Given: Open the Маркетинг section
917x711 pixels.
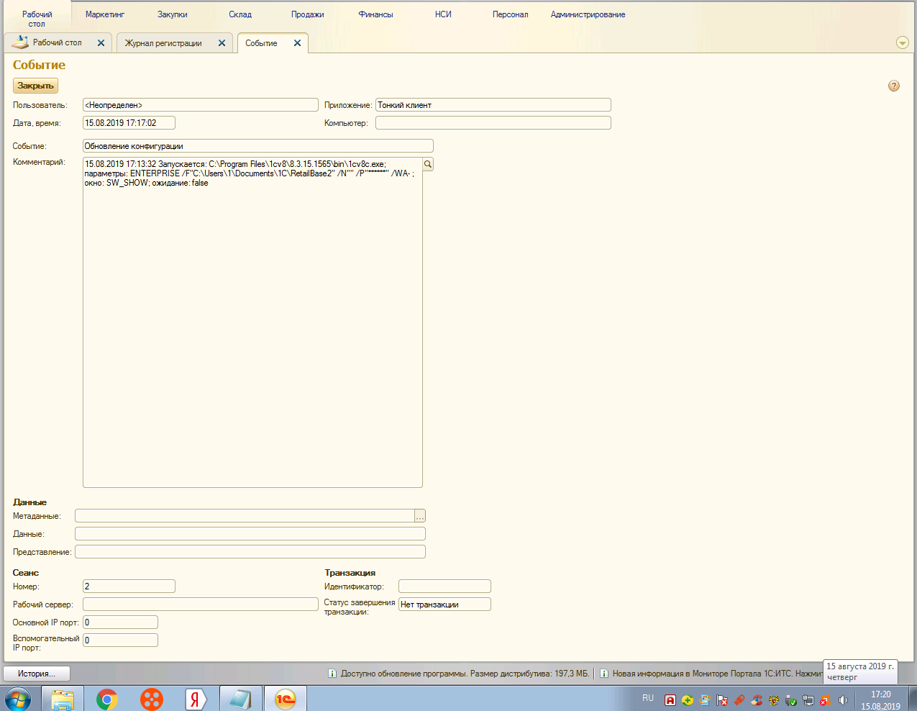Looking at the screenshot, I should point(105,14).
